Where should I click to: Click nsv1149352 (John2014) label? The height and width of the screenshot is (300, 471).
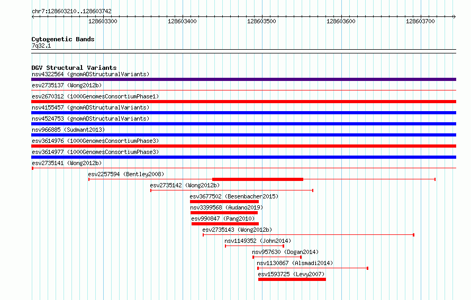tap(258, 241)
